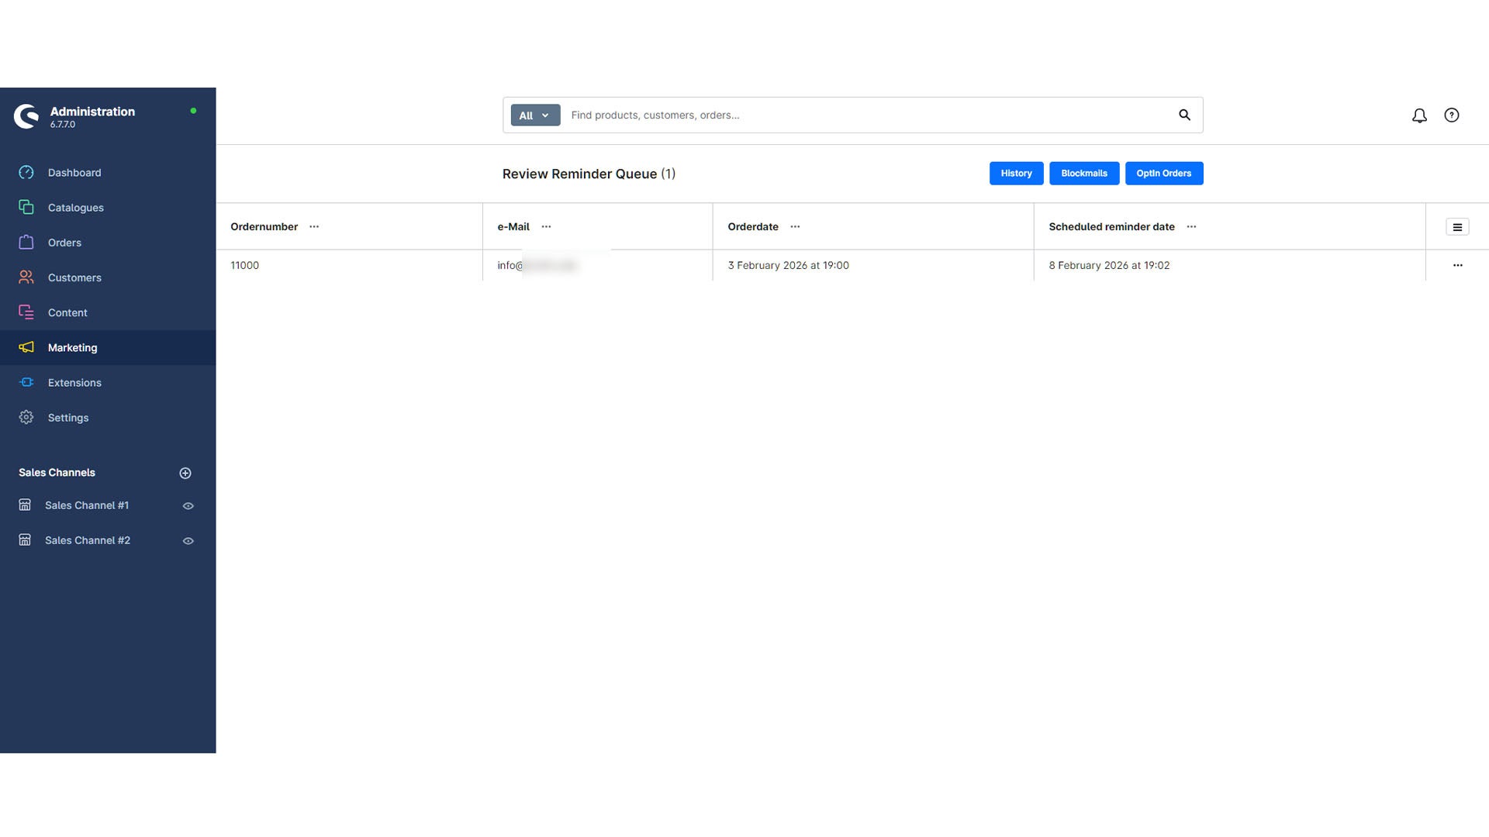The image size is (1489, 837).
Task: Sort by Orderdate column header
Action: tap(753, 226)
